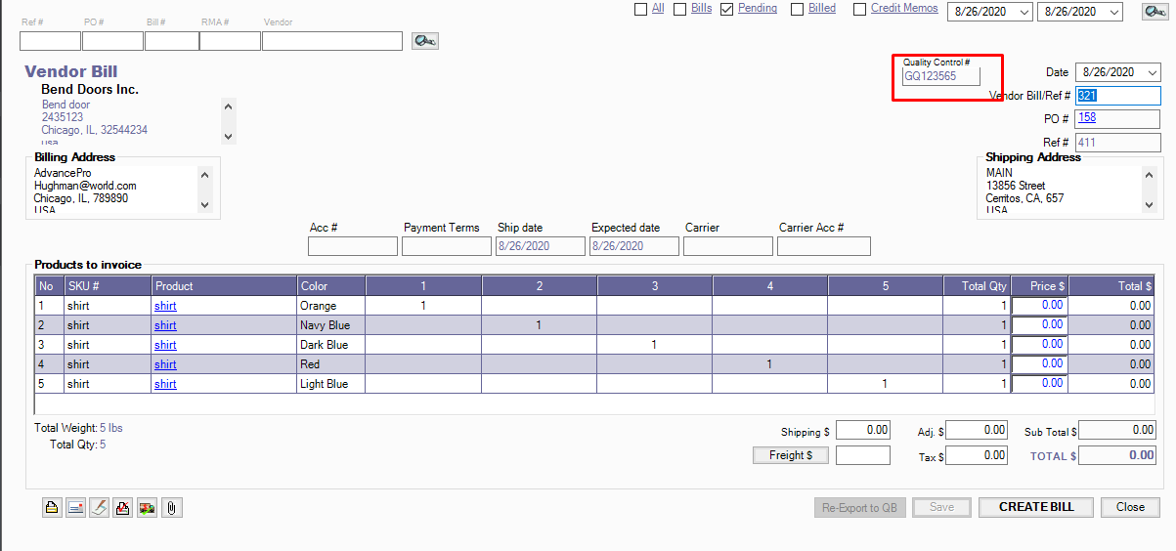Click the search icon beside Vendor field
1176x551 pixels.
coord(424,41)
